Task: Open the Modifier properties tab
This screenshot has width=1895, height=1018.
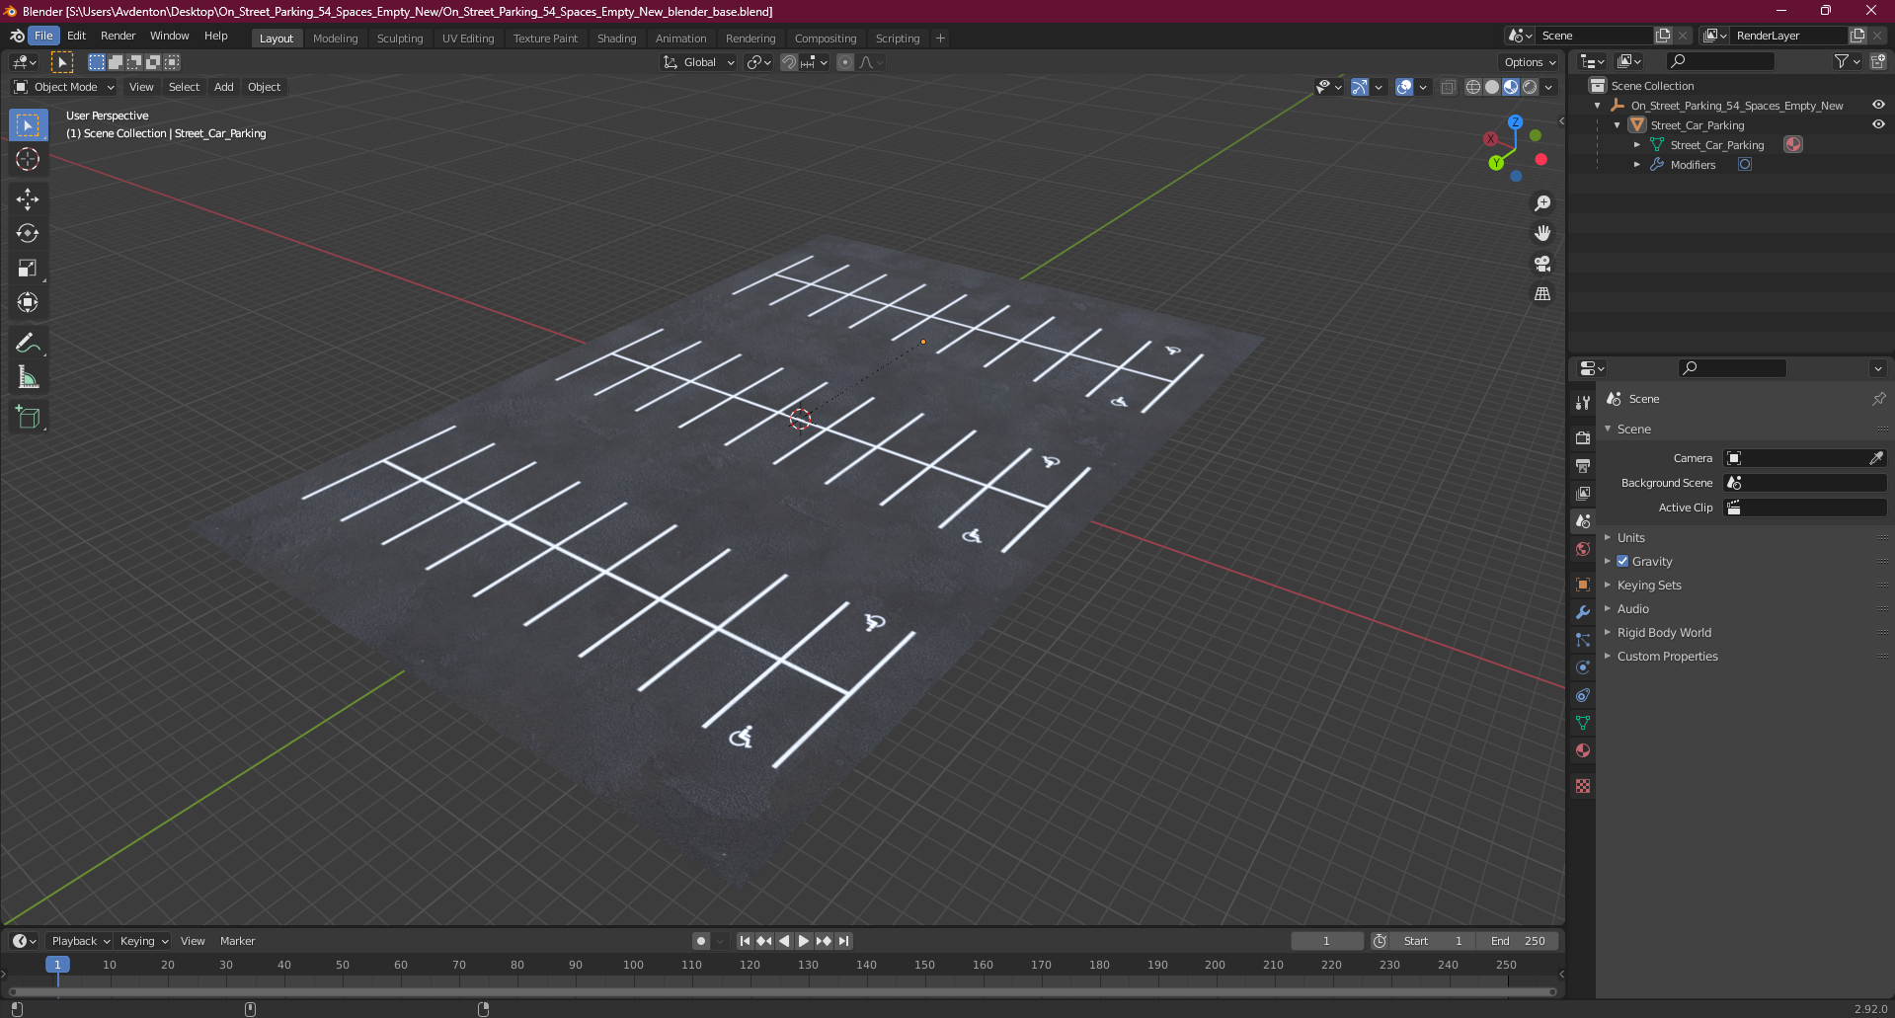Action: 1583,612
